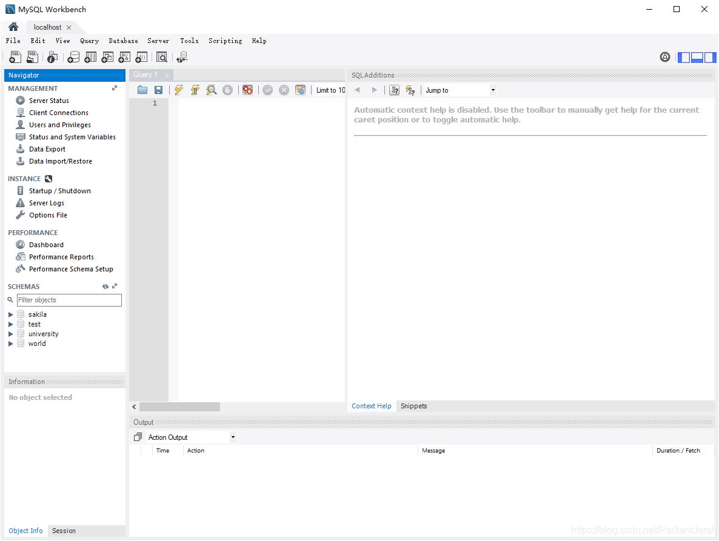
Task: Open the object inspector icon
Action: [53, 57]
